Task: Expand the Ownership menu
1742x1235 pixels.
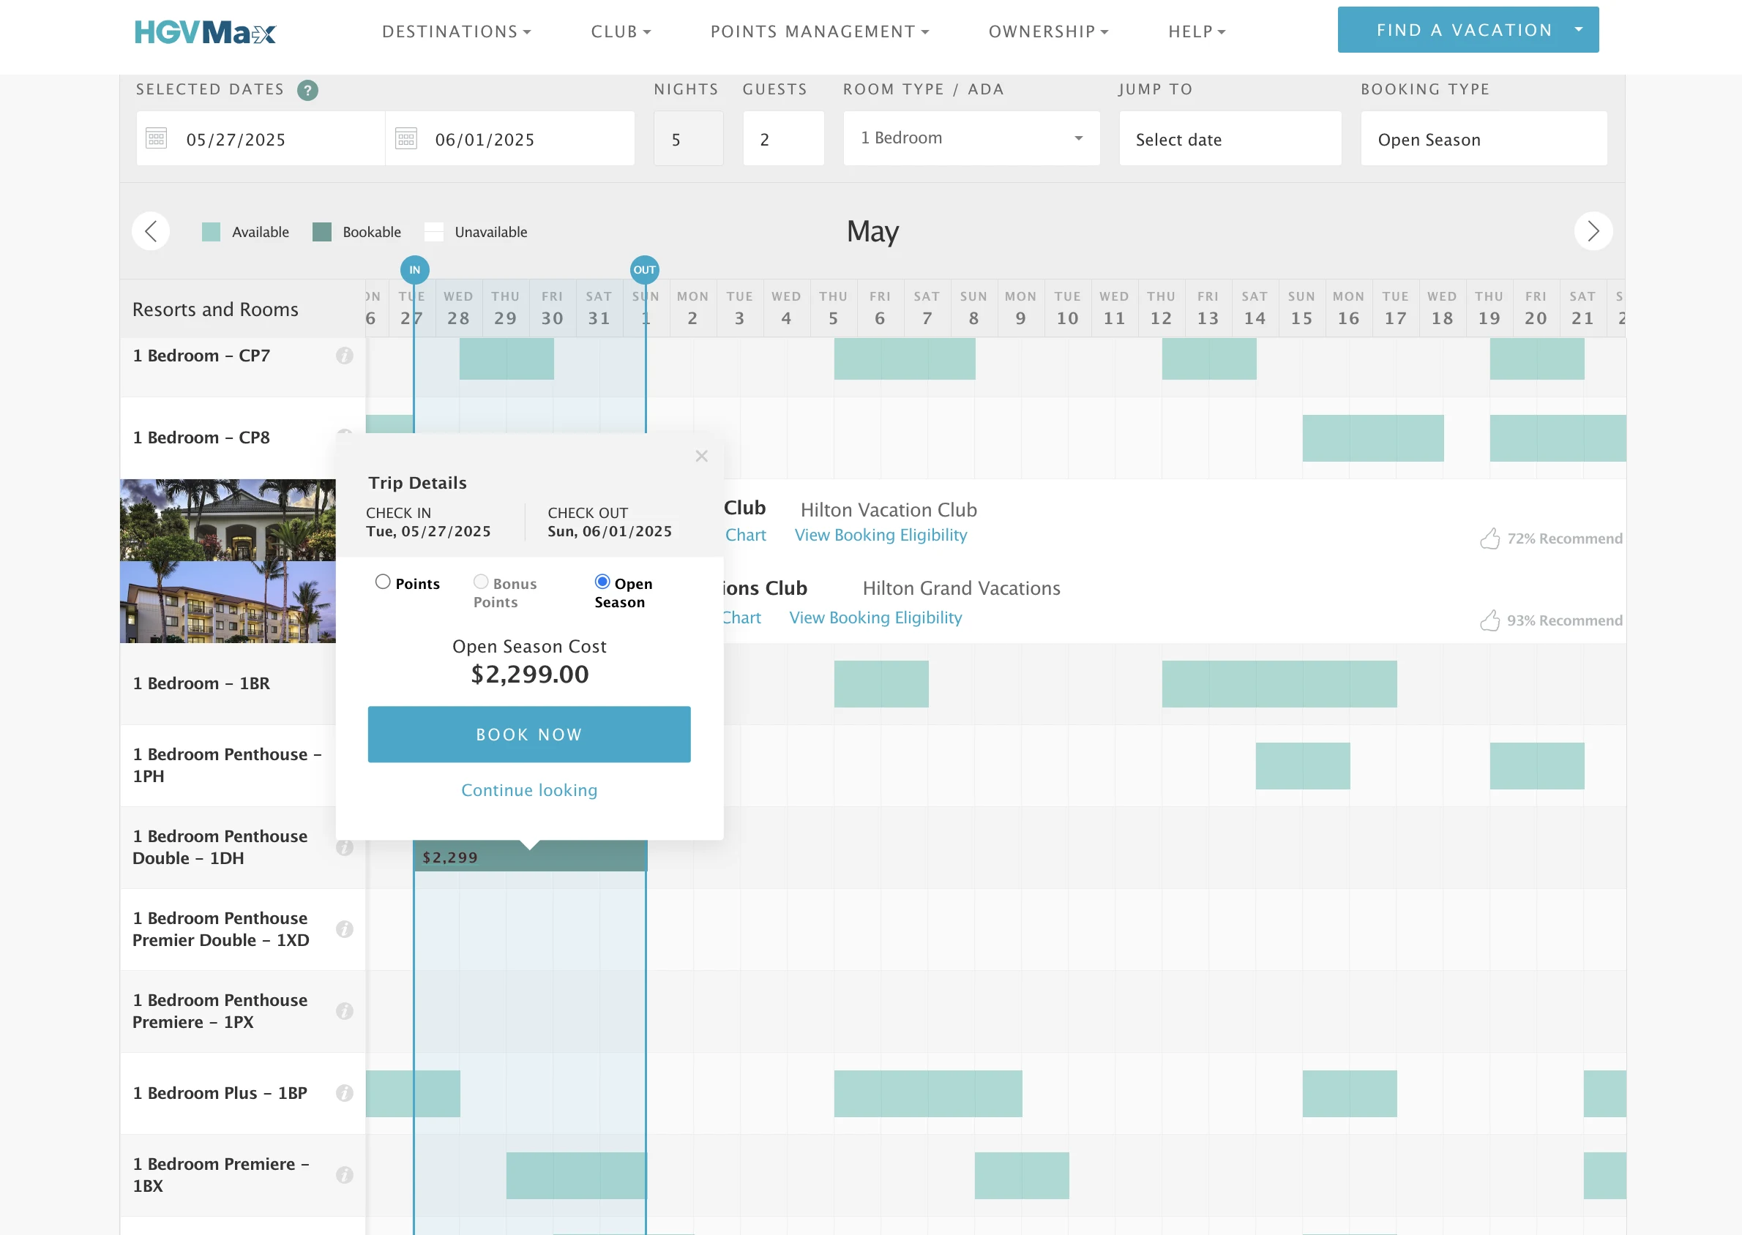Action: pos(1048,32)
